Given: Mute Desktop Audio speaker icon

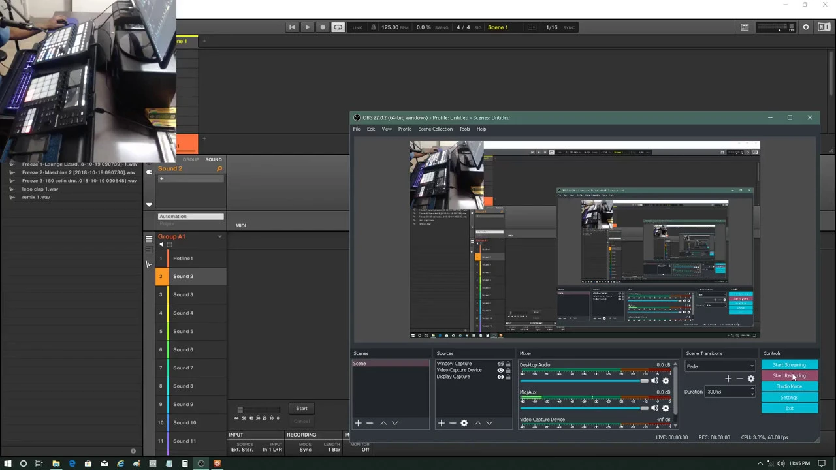Looking at the screenshot, I should point(654,381).
